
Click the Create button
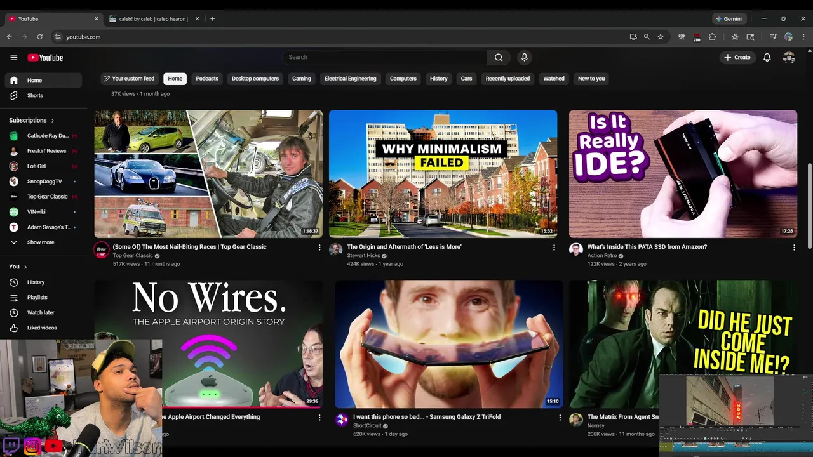coord(737,57)
